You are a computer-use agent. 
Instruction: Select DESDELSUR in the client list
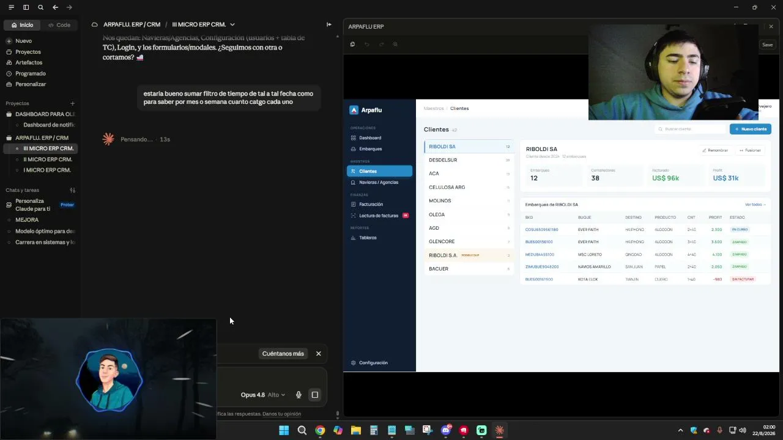[469, 160]
